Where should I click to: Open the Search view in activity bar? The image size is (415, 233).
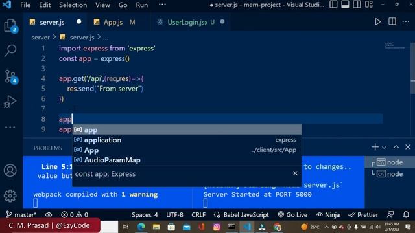coord(10,50)
